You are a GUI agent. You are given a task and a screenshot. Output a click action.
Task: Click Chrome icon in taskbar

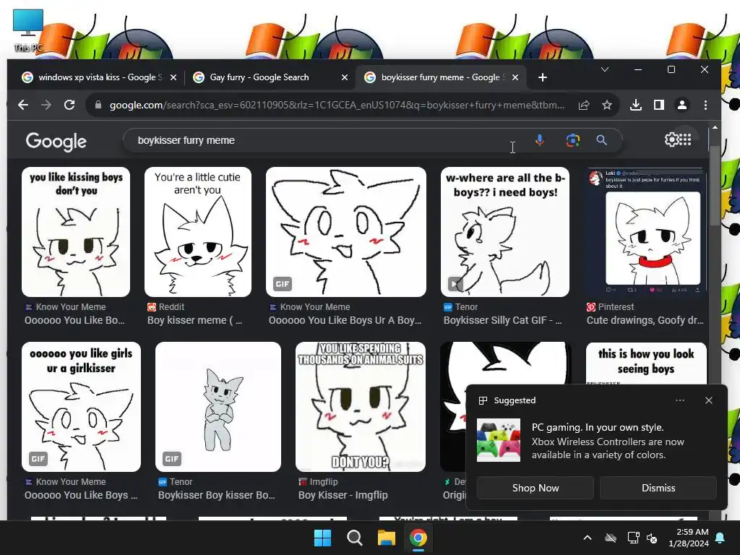tap(418, 538)
